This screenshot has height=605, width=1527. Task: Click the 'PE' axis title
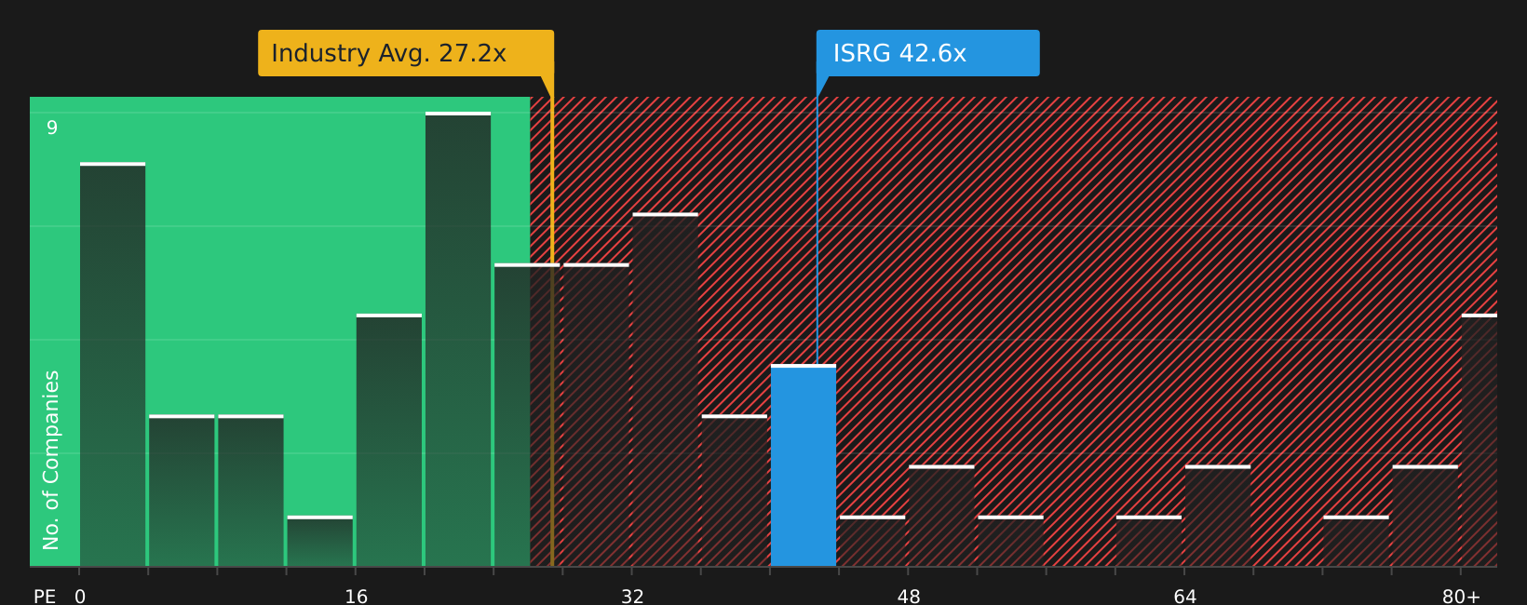45,597
